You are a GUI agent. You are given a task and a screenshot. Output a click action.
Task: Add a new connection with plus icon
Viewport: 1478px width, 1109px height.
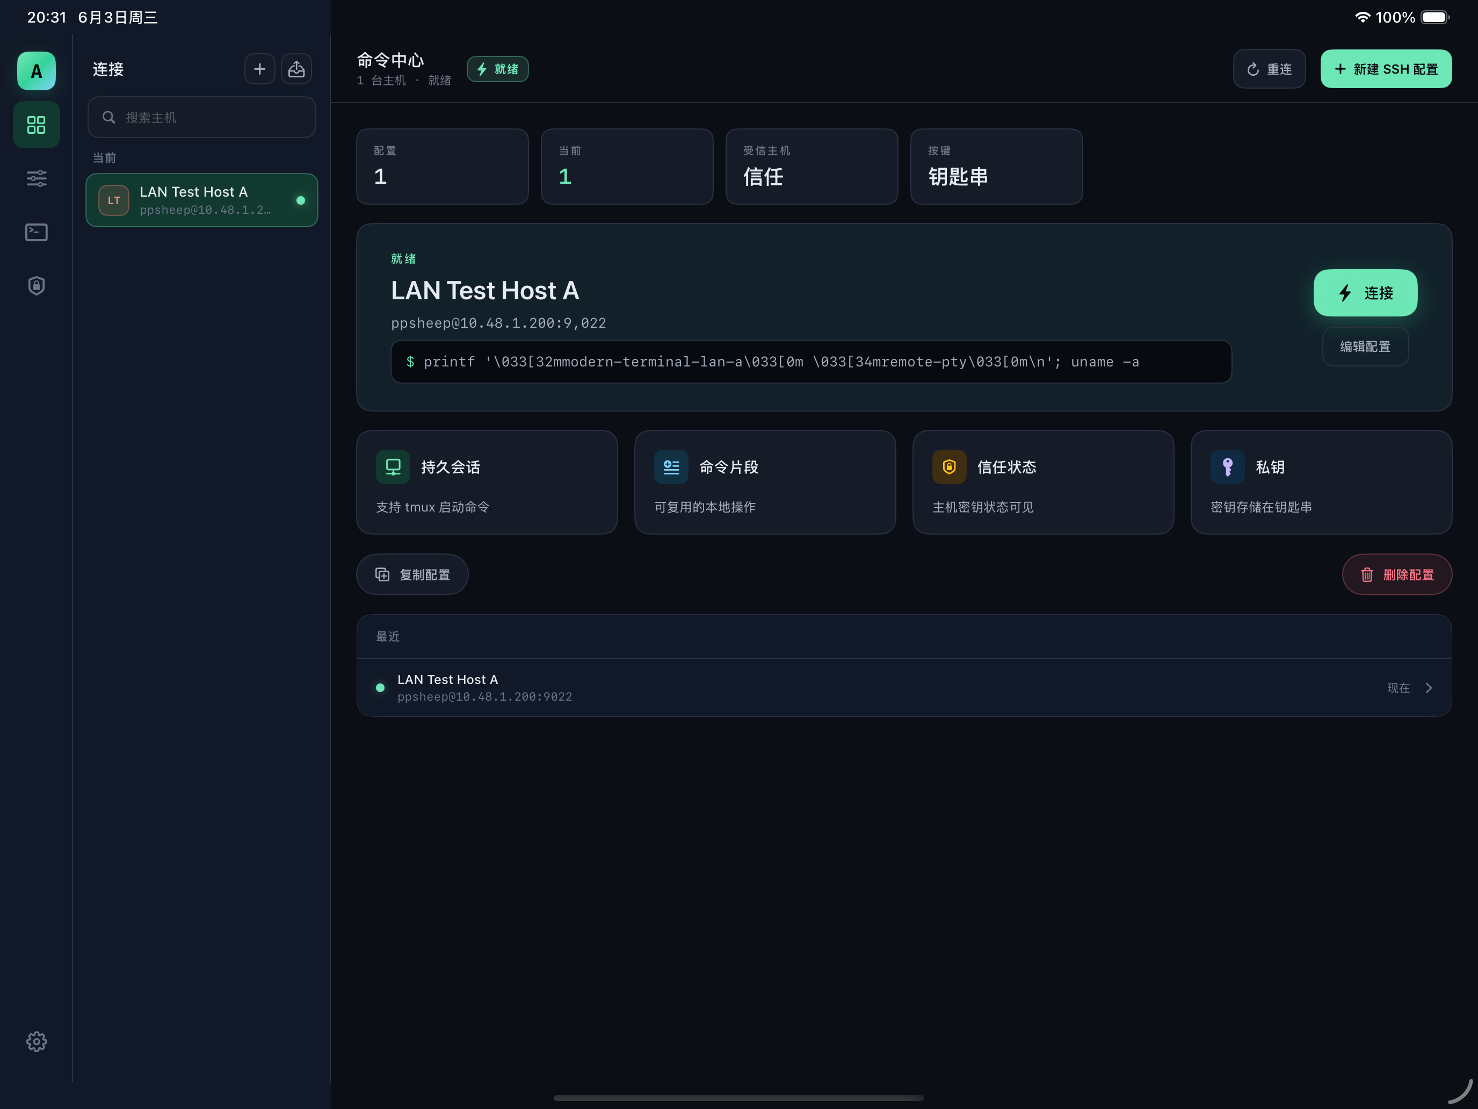pyautogui.click(x=260, y=69)
